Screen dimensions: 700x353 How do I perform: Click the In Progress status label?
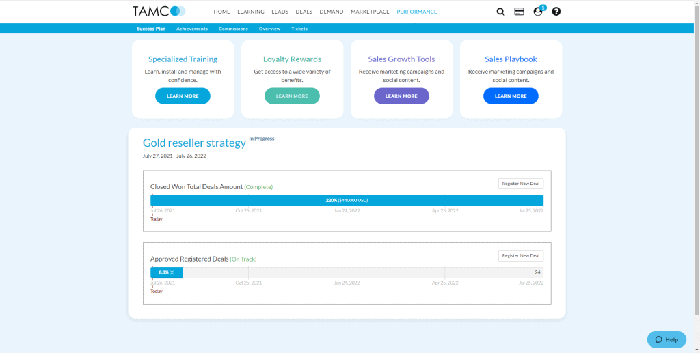coord(262,139)
